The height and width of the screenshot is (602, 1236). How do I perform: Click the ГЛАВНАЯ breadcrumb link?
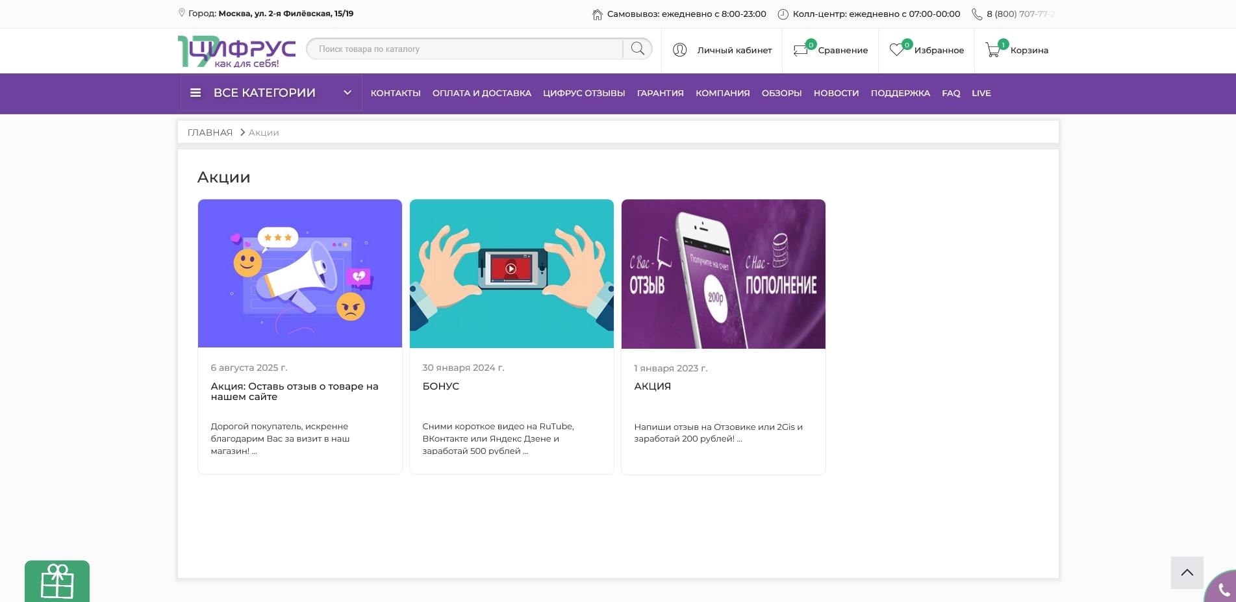[x=210, y=132]
